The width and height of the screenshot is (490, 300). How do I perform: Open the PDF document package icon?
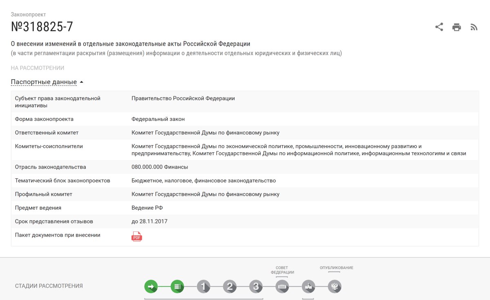[137, 236]
